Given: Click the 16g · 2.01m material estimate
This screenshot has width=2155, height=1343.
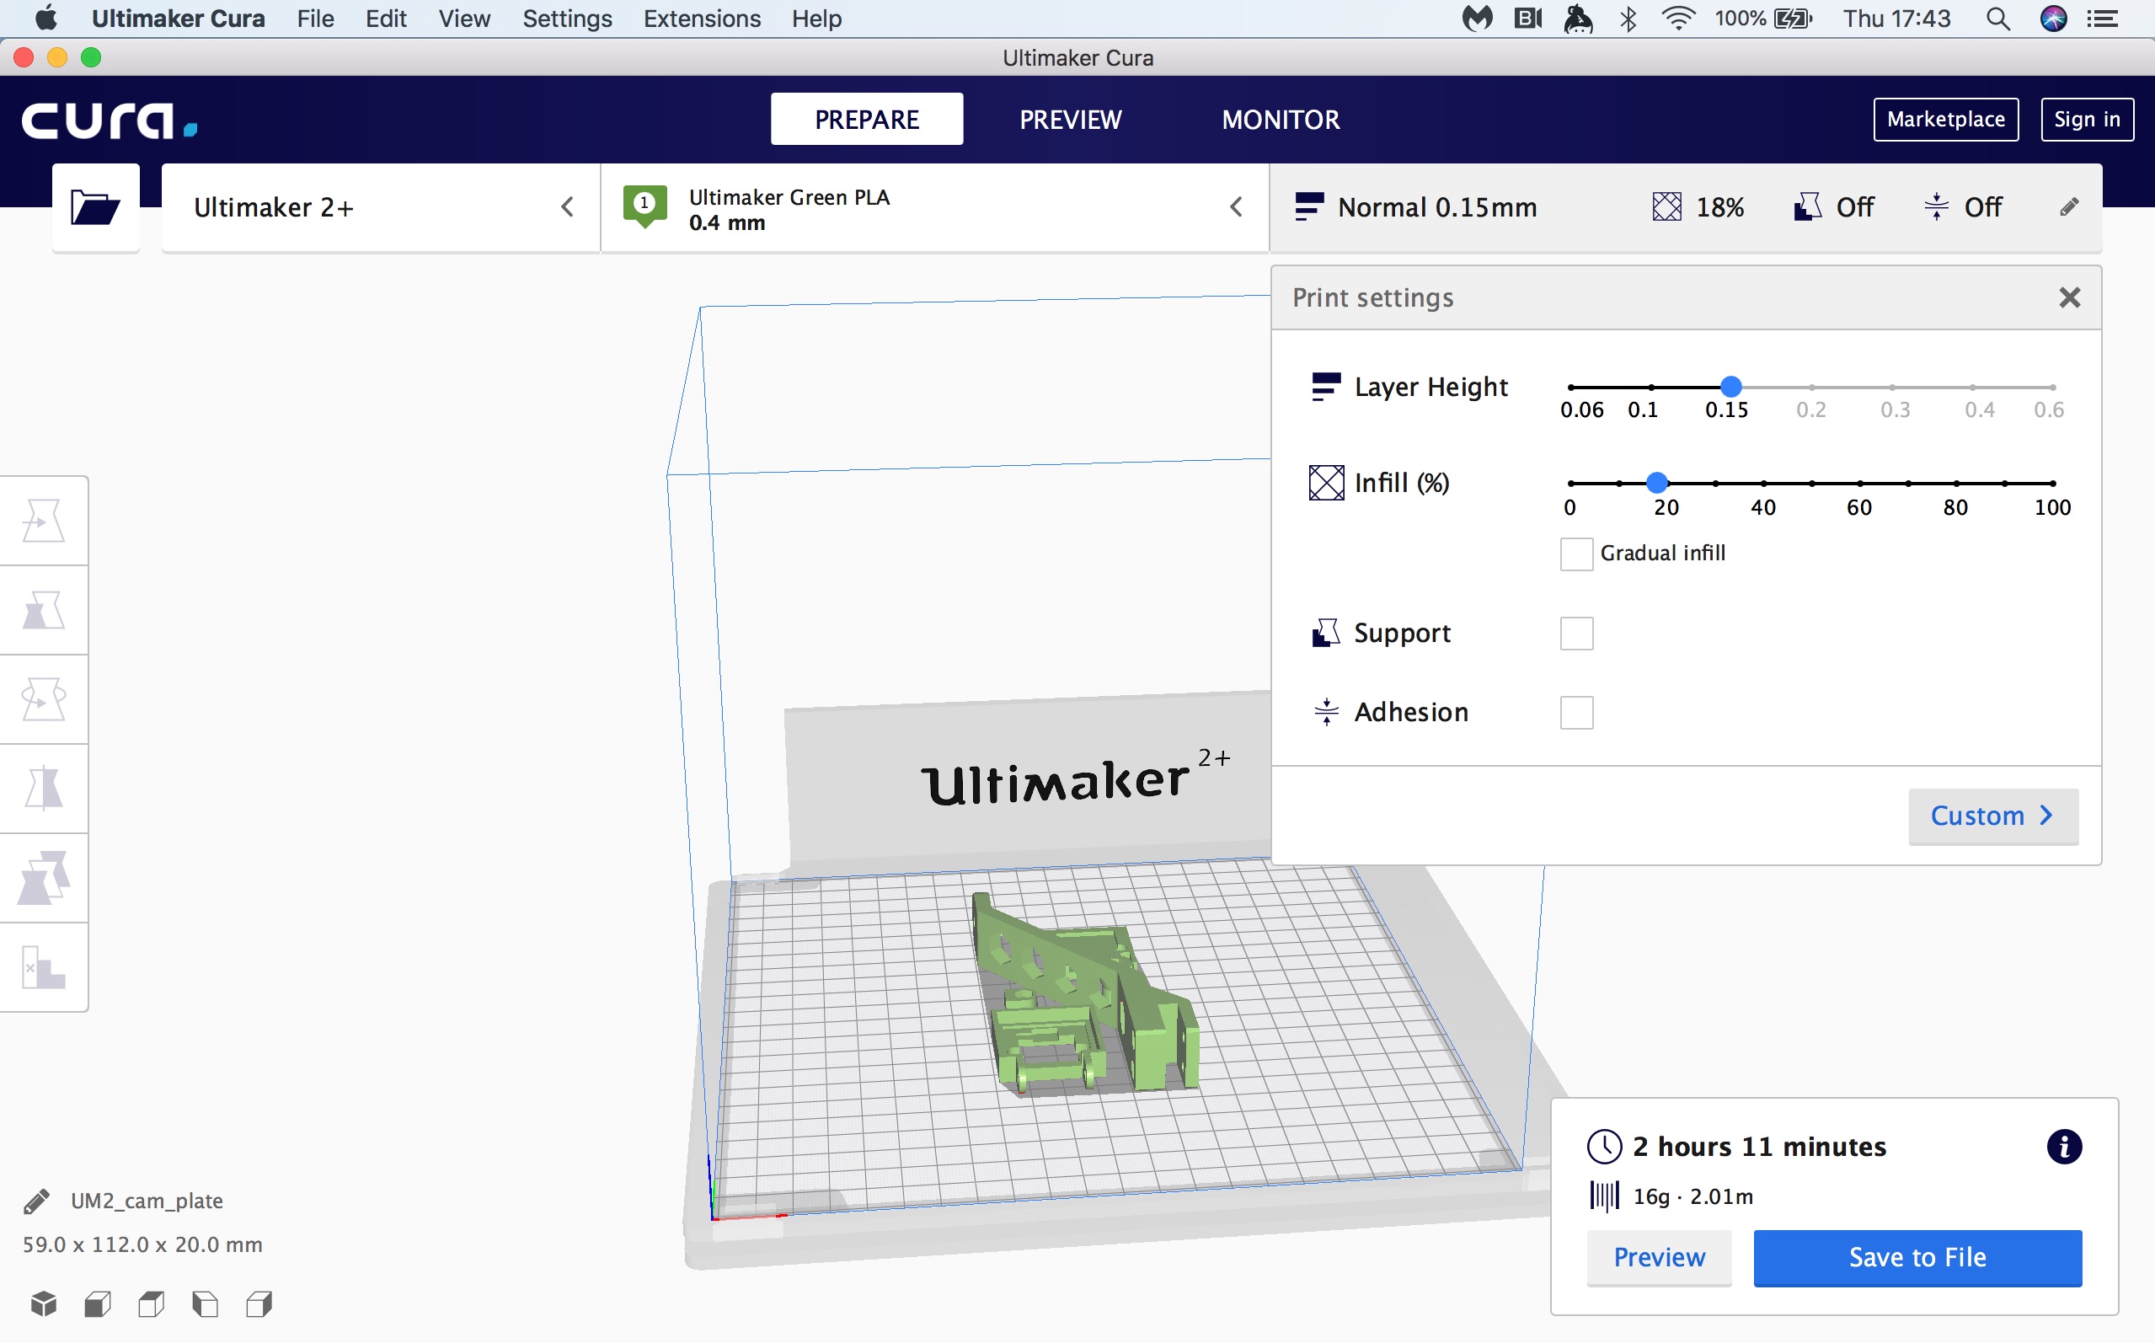Looking at the screenshot, I should (x=1693, y=1197).
